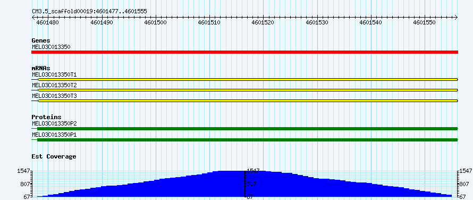Click the yellow MELO3C013350T2 transcript bar

click(248, 90)
